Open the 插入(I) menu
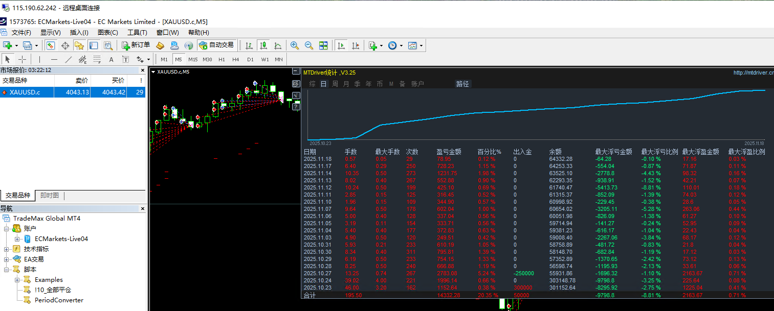Screen dimensions: 774x311 pos(79,32)
